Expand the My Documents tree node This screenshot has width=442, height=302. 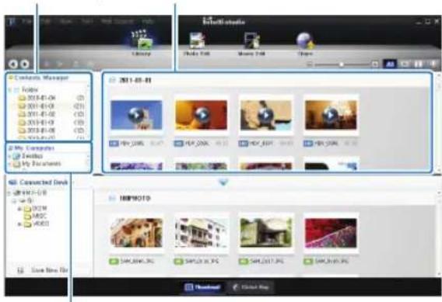click(10, 164)
